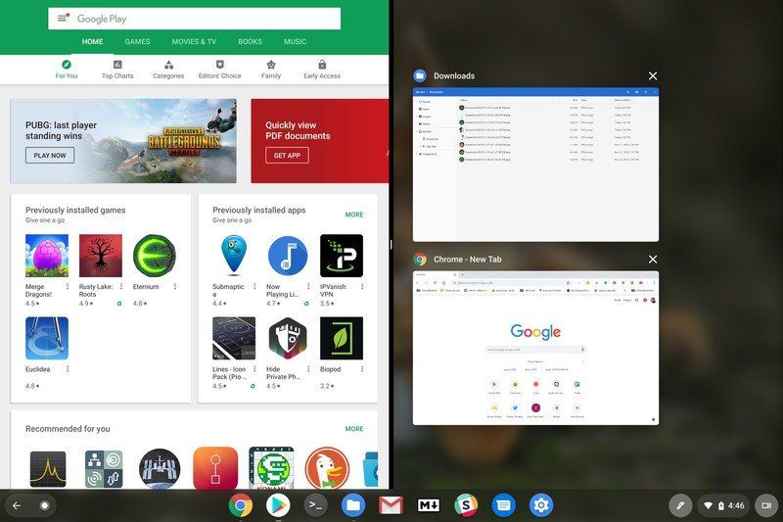Select the Downloads window thumbnail
The width and height of the screenshot is (783, 522).
(535, 165)
